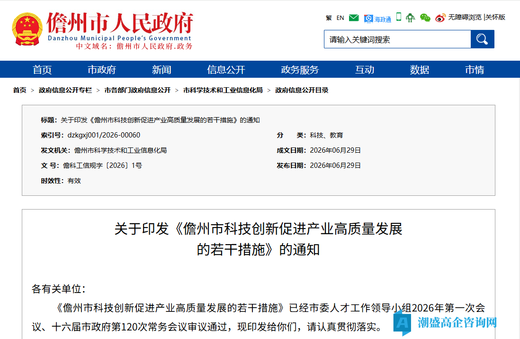Switch to English version (EN)
This screenshot has width=520, height=339.
tap(340, 18)
